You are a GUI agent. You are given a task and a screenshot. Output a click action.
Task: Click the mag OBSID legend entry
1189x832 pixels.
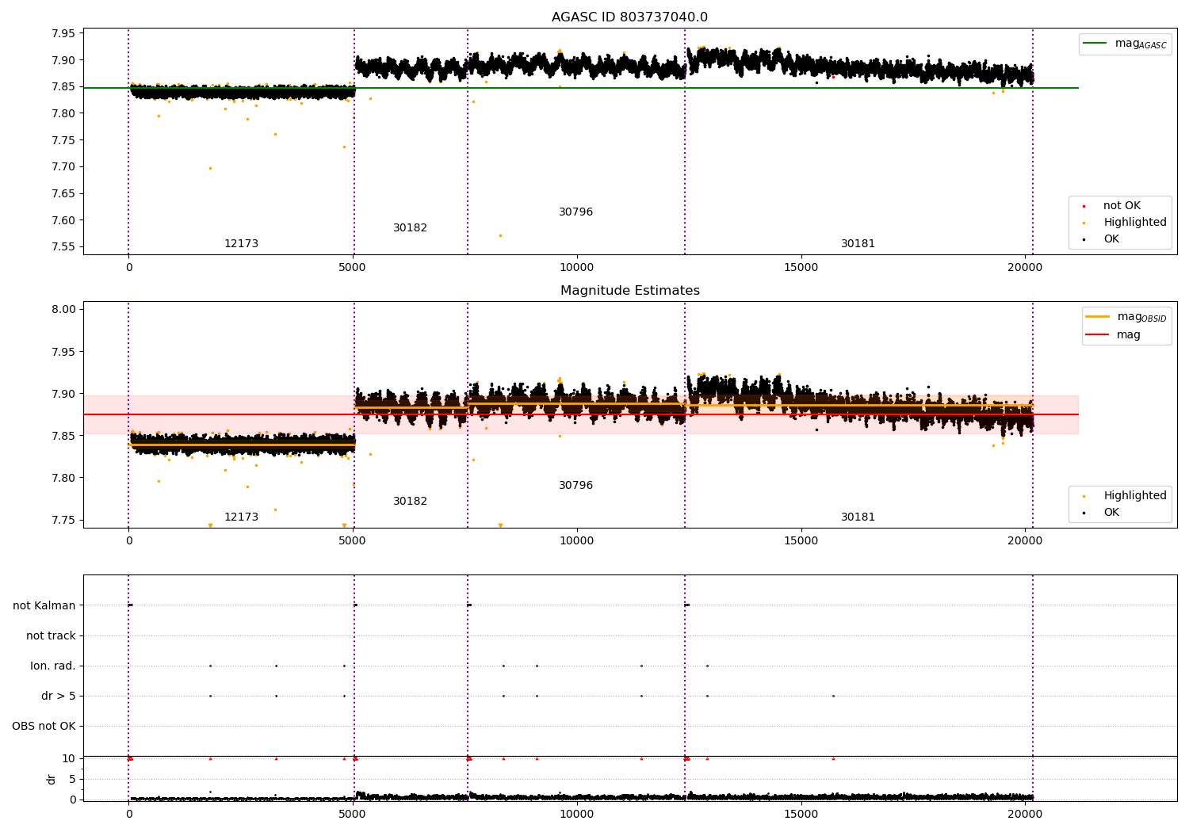click(x=1126, y=317)
